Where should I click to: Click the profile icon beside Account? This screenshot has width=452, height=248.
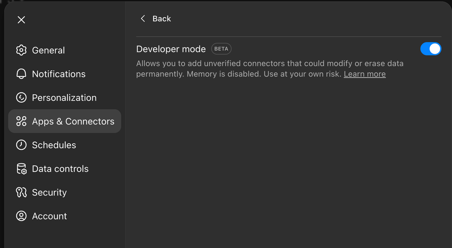(x=21, y=216)
